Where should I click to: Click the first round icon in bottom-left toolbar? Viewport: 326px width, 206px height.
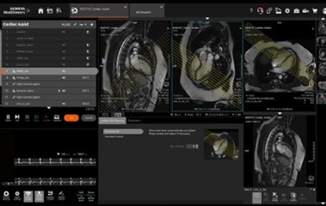(x=6, y=195)
